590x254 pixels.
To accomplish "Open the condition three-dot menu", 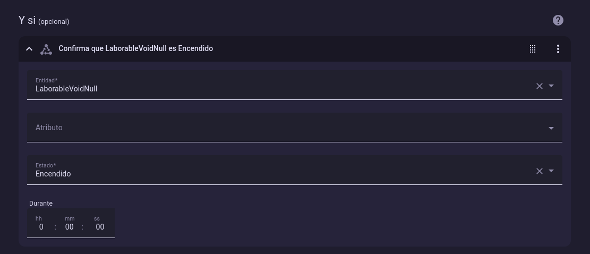I will coord(558,49).
